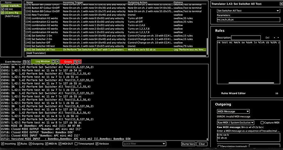Select the [0] Init preset
This screenshot has height=150, width=283.
[11, 9]
